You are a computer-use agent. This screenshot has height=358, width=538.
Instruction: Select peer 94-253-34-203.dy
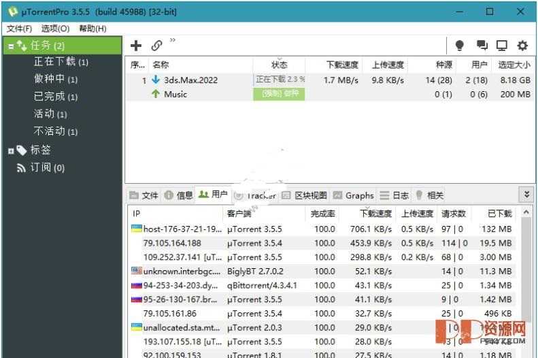point(322,285)
